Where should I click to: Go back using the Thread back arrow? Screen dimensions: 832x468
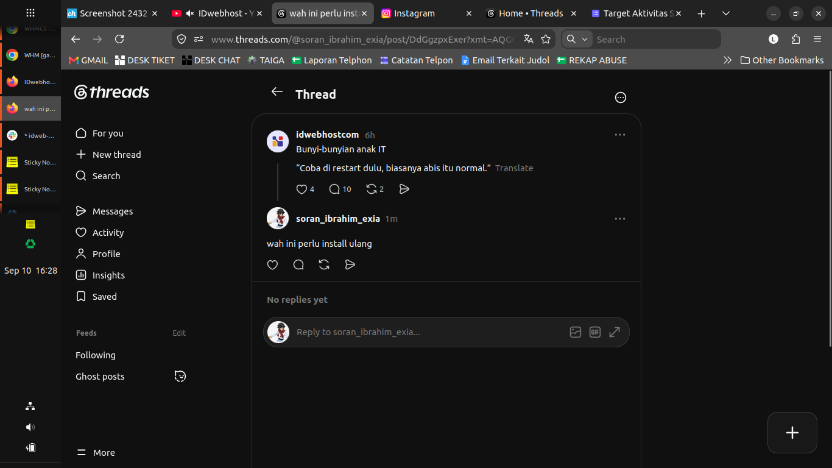point(277,92)
